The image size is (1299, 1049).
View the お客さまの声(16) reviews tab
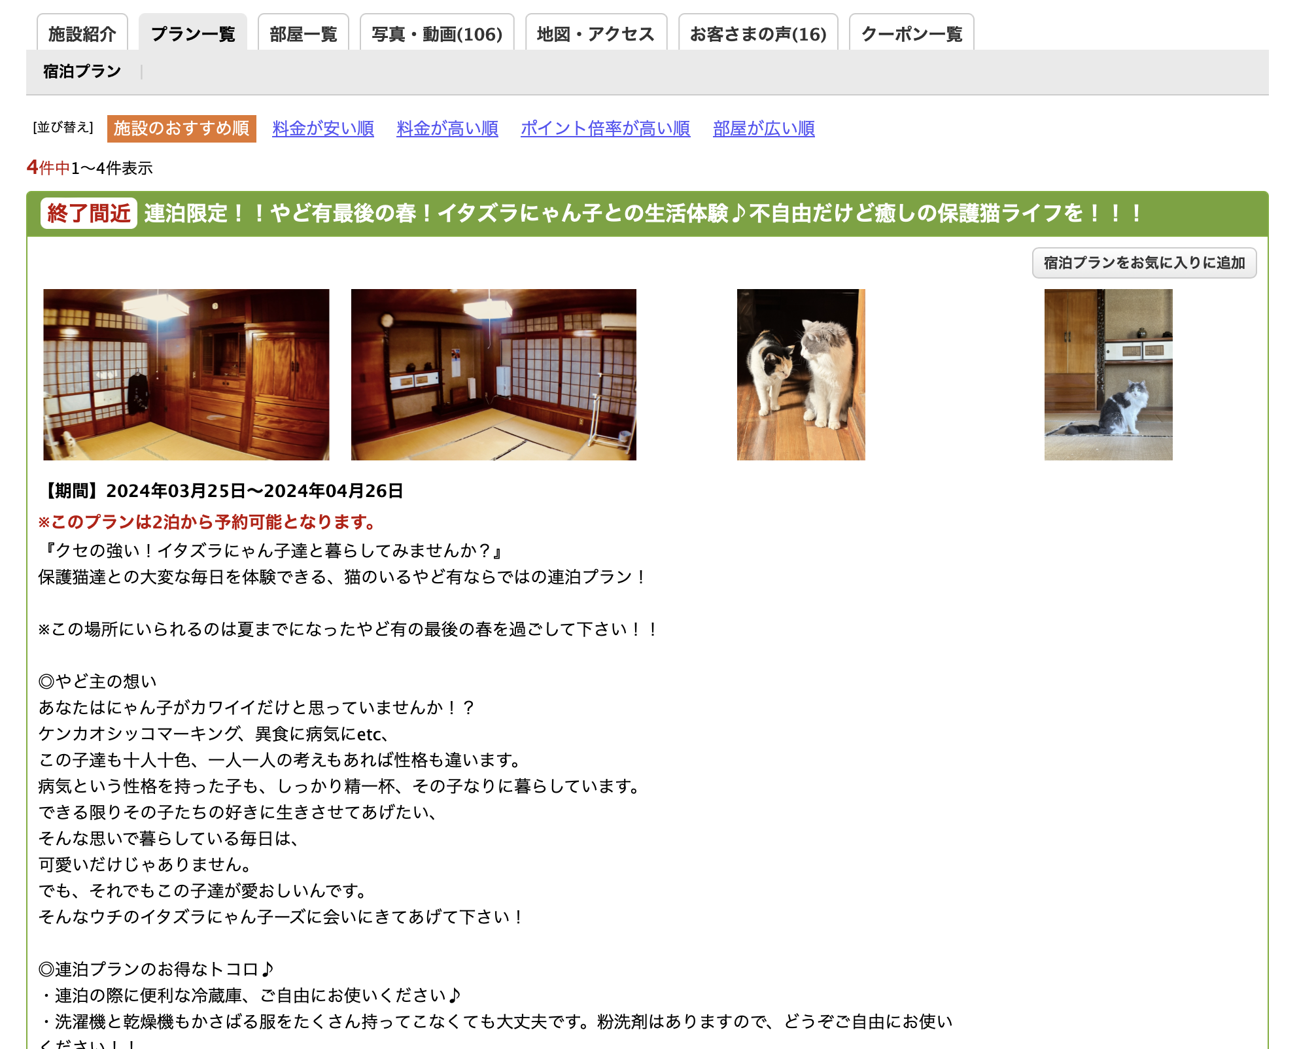758,33
